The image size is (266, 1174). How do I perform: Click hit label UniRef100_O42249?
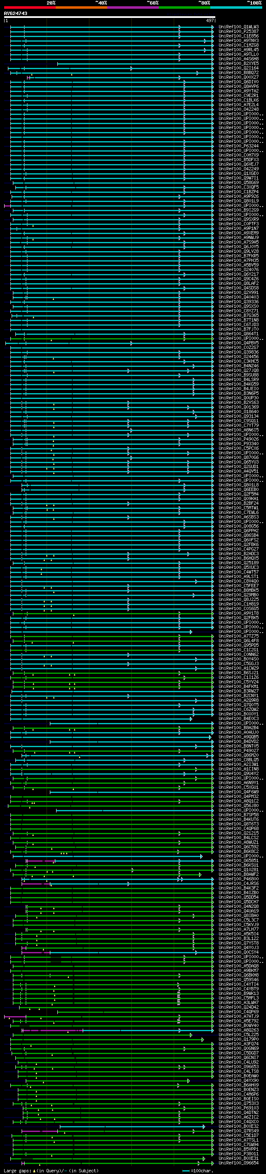click(x=239, y=169)
